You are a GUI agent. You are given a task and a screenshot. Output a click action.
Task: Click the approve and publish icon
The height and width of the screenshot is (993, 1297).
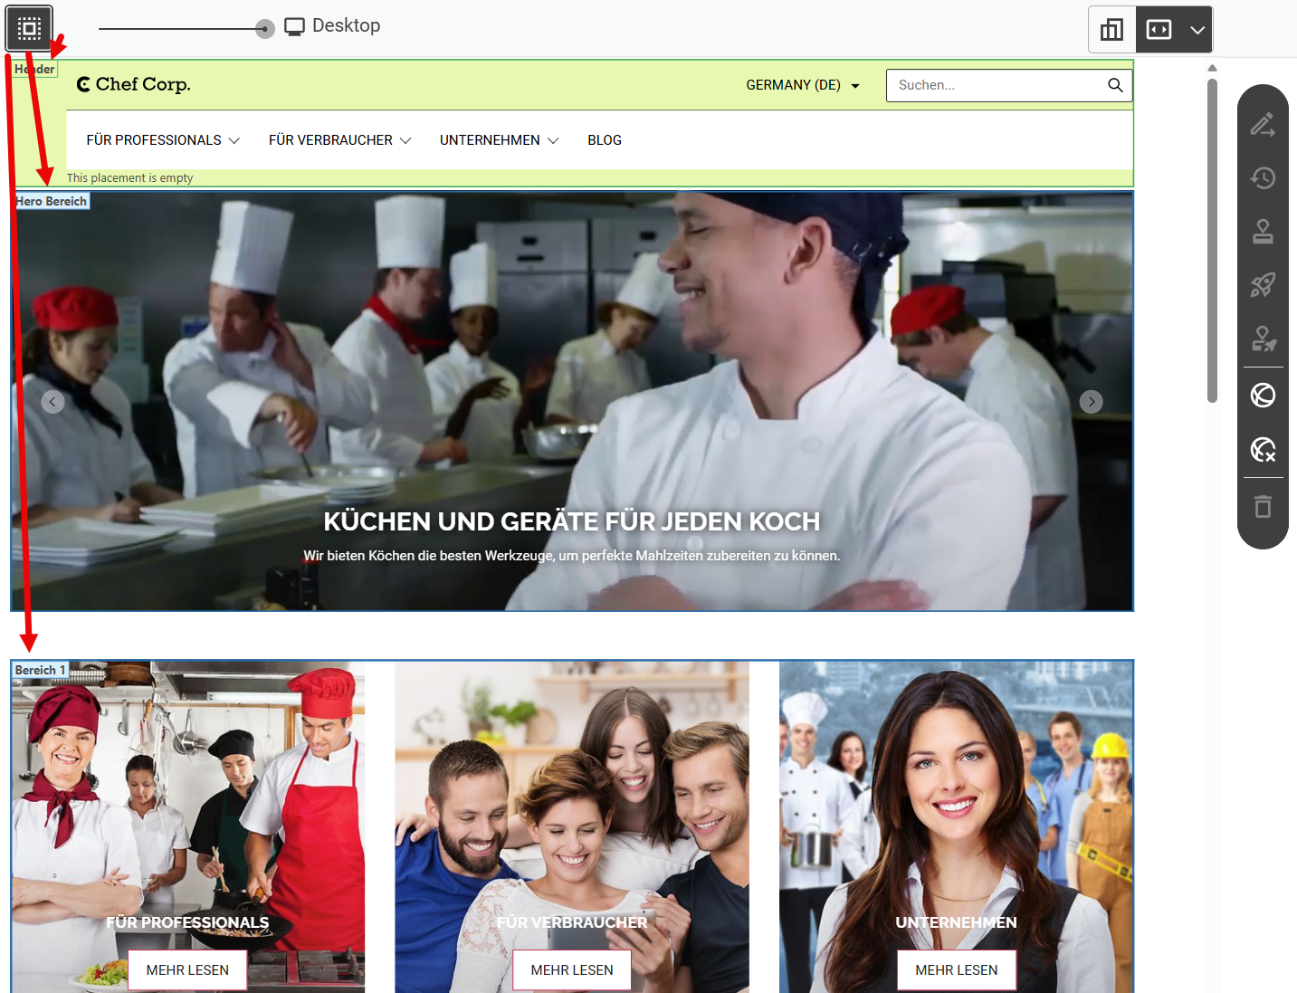click(1263, 339)
